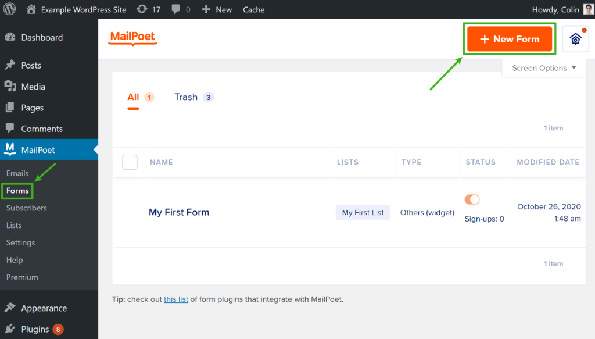Toggle the My First Form status switch
Image resolution: width=595 pixels, height=339 pixels.
[472, 199]
